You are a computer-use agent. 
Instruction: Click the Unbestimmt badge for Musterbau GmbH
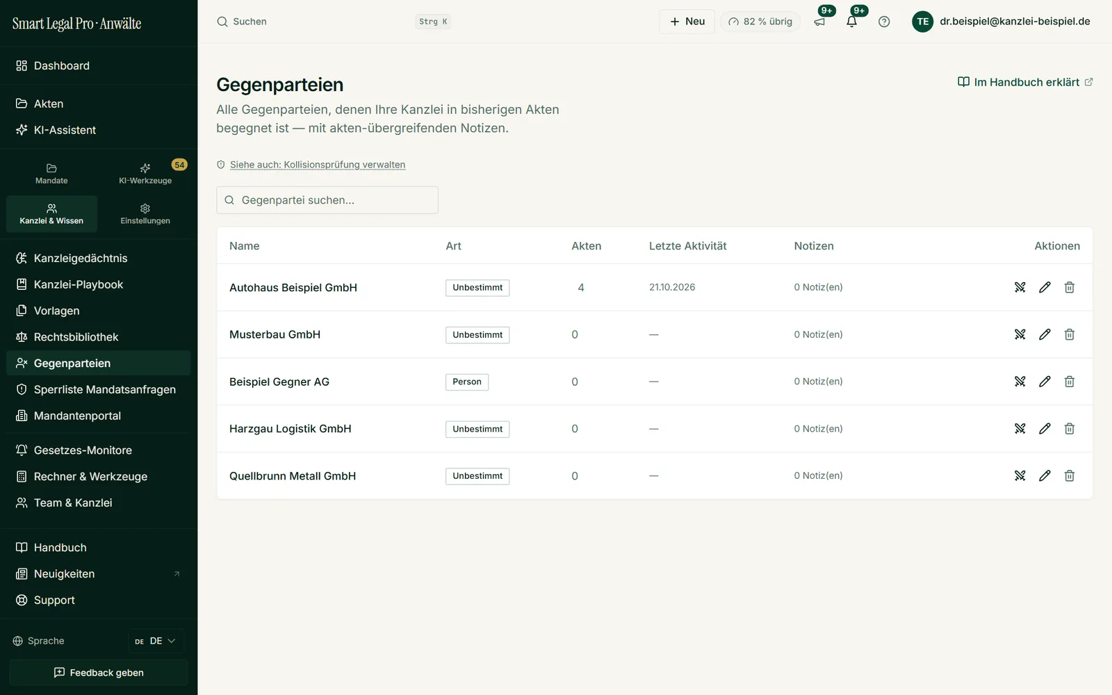click(477, 335)
